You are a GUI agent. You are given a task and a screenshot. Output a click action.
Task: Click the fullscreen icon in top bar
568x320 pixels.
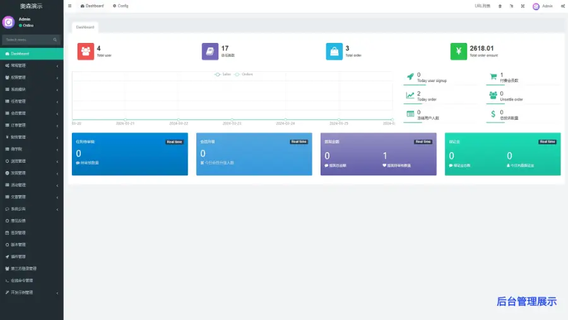(523, 6)
